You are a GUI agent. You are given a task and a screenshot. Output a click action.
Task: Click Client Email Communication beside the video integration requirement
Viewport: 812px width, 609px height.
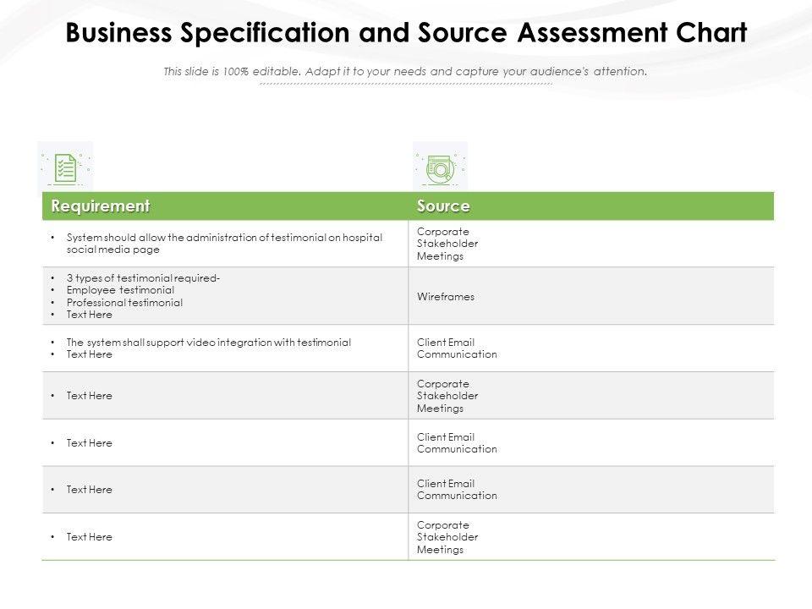coord(457,348)
